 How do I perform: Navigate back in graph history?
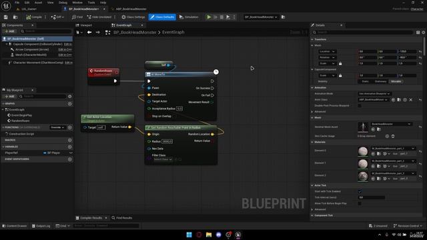point(89,33)
